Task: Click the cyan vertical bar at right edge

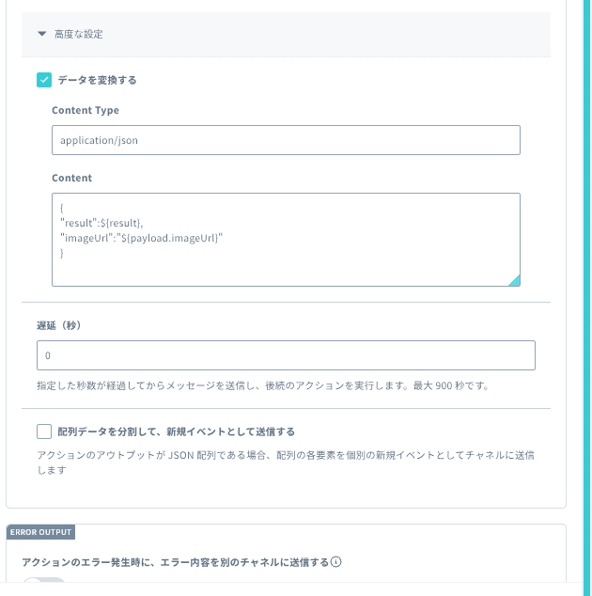Action: (587, 298)
